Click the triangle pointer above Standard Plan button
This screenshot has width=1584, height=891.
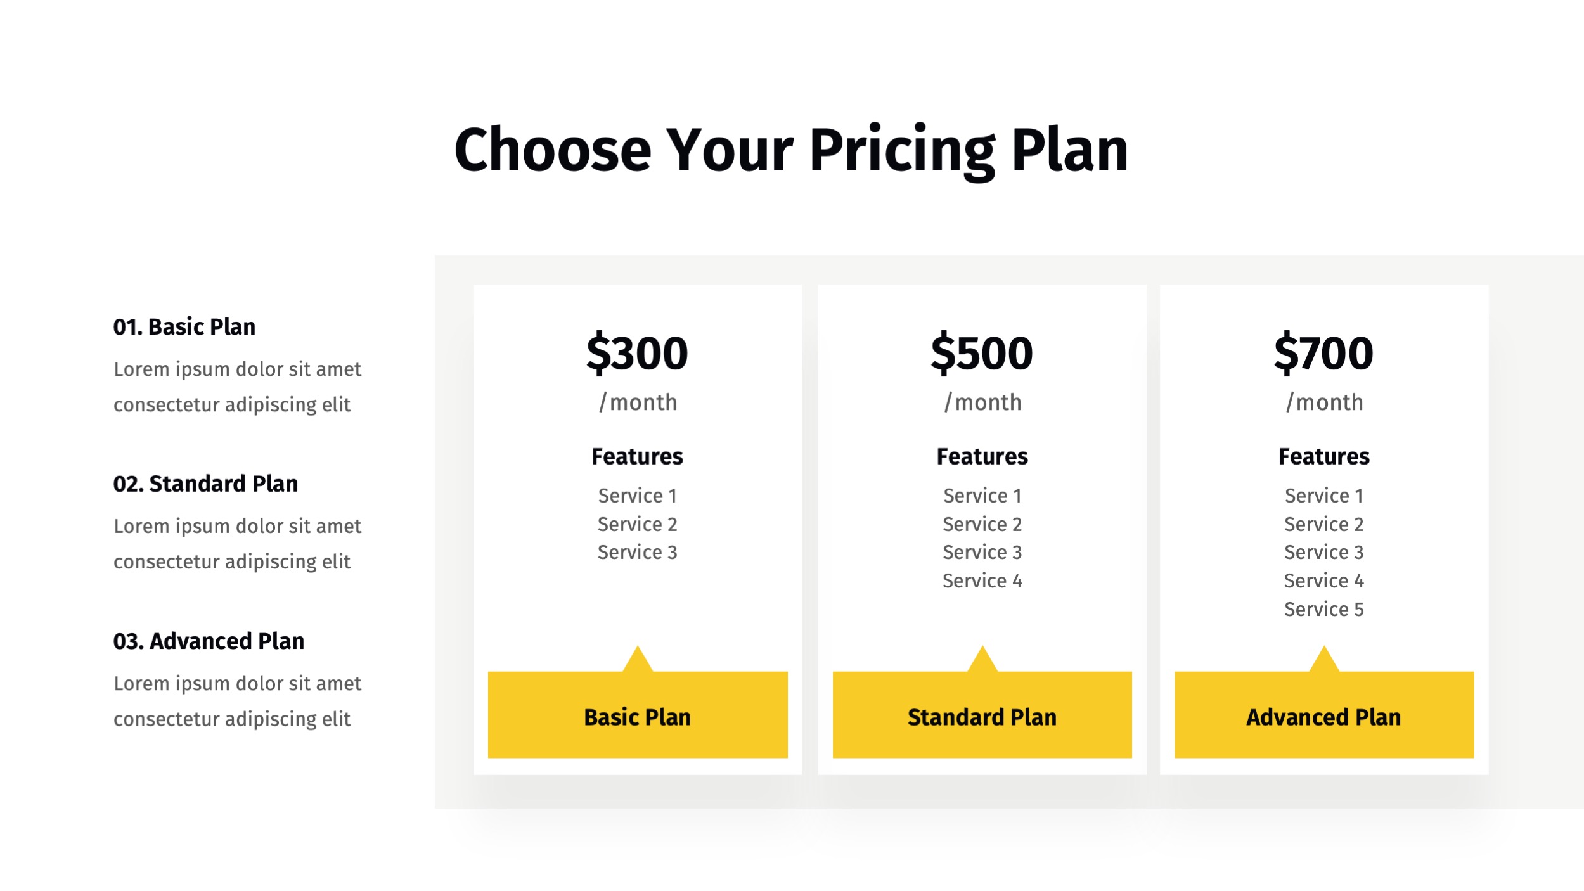[982, 662]
